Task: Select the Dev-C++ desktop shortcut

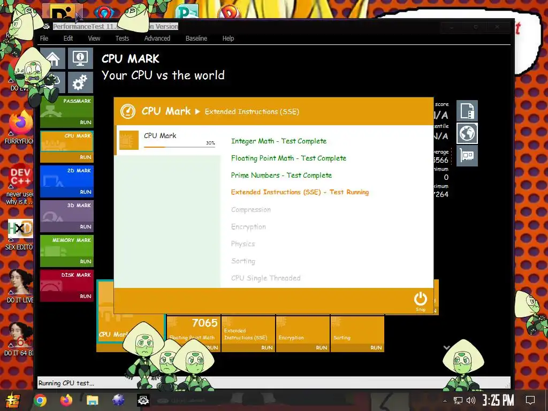Action: pyautogui.click(x=20, y=185)
